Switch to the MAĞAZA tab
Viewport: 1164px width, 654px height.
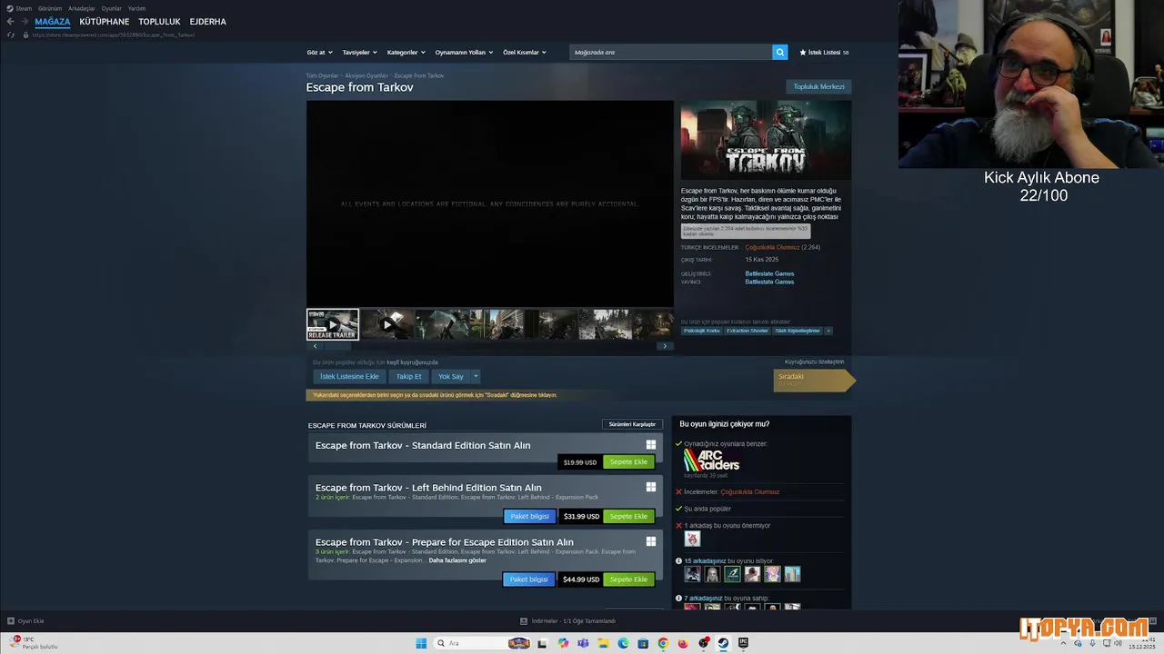(53, 21)
